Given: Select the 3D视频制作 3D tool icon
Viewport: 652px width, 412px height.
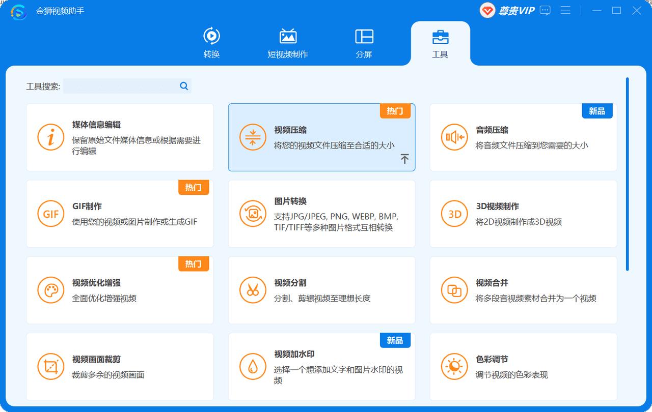Looking at the screenshot, I should [454, 214].
